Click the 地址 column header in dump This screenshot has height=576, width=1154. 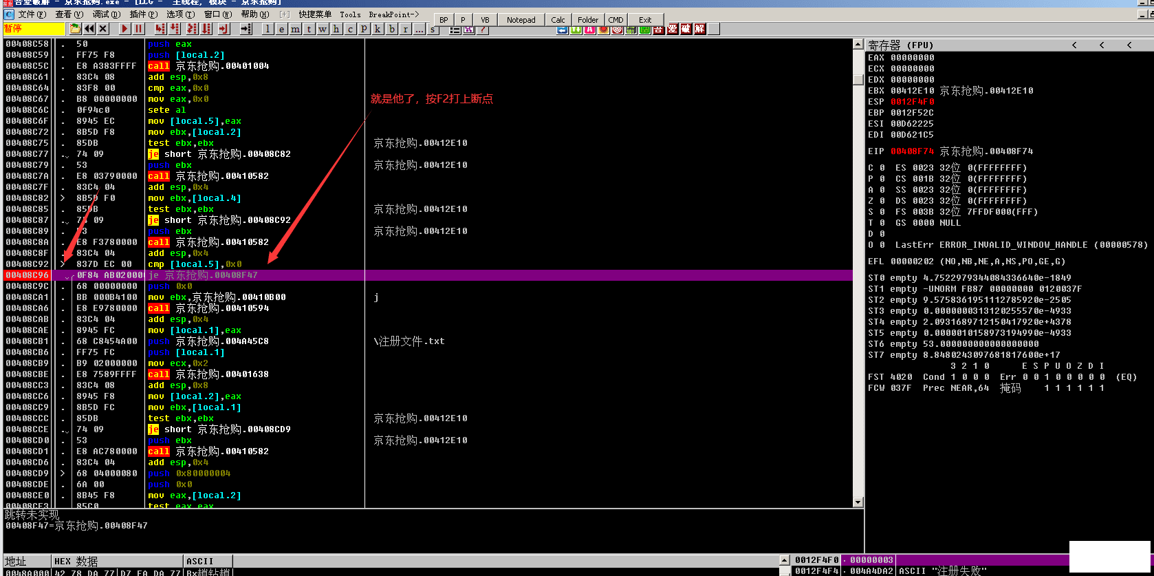27,562
